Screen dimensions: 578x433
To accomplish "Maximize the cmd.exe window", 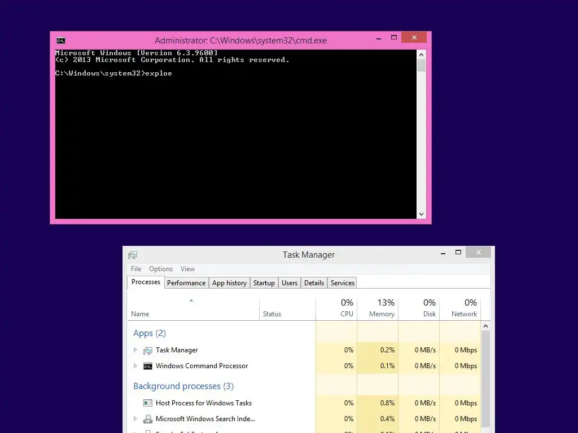I will 393,38.
